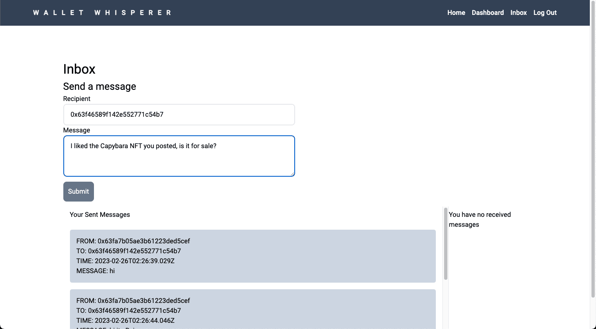Click the Message field label
This screenshot has height=329, width=596.
(x=77, y=130)
